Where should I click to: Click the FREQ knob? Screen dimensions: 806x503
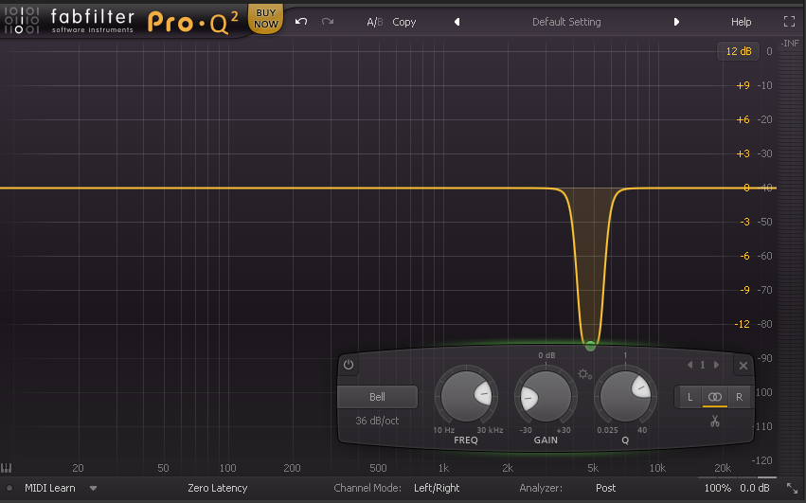pyautogui.click(x=466, y=396)
